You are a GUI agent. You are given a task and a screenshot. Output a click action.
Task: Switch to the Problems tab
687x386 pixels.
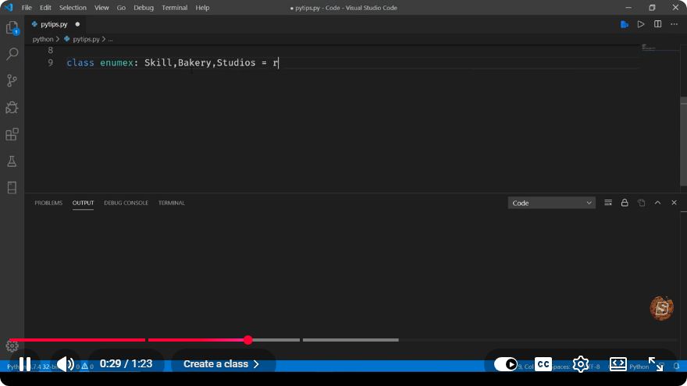coord(48,203)
